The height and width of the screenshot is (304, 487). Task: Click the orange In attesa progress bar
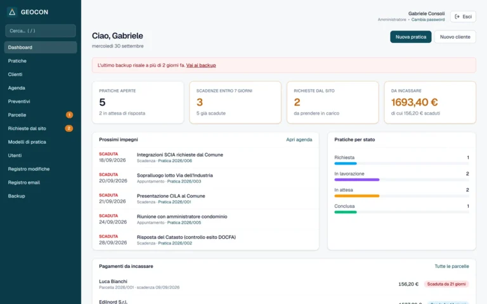pos(357,196)
